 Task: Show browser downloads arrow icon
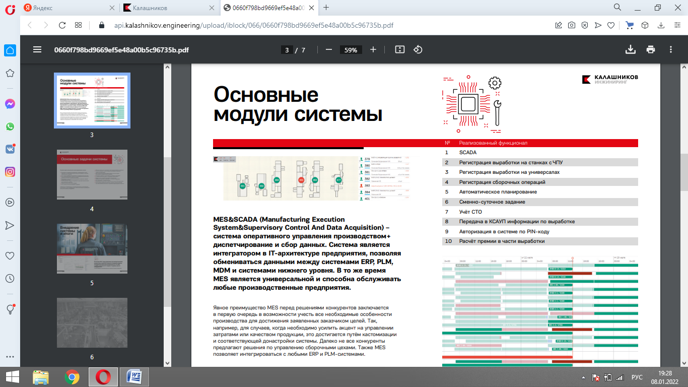(660, 25)
